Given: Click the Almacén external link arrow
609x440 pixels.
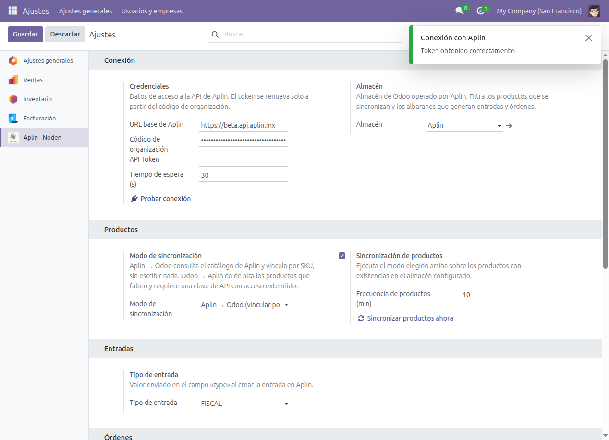Looking at the screenshot, I should pos(510,125).
